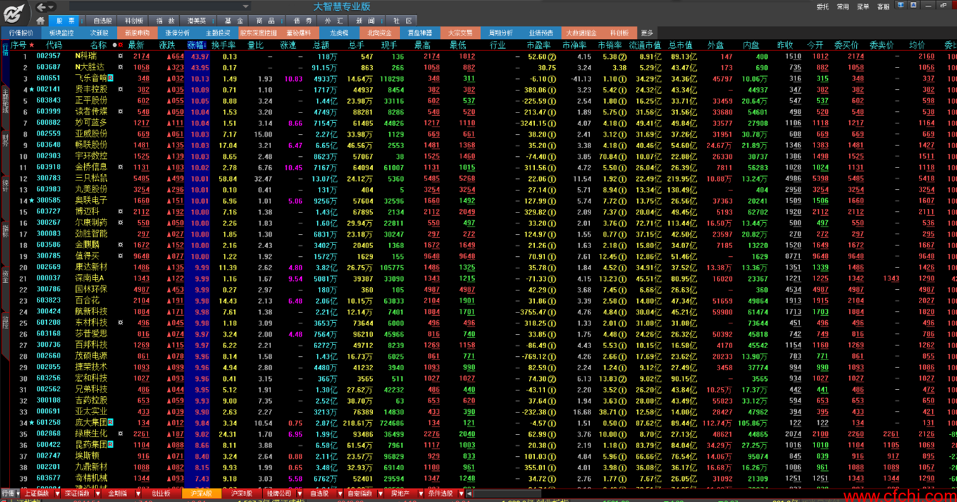Select the 创业板 bottom tab
This screenshot has height=502, width=957.
coord(161,493)
